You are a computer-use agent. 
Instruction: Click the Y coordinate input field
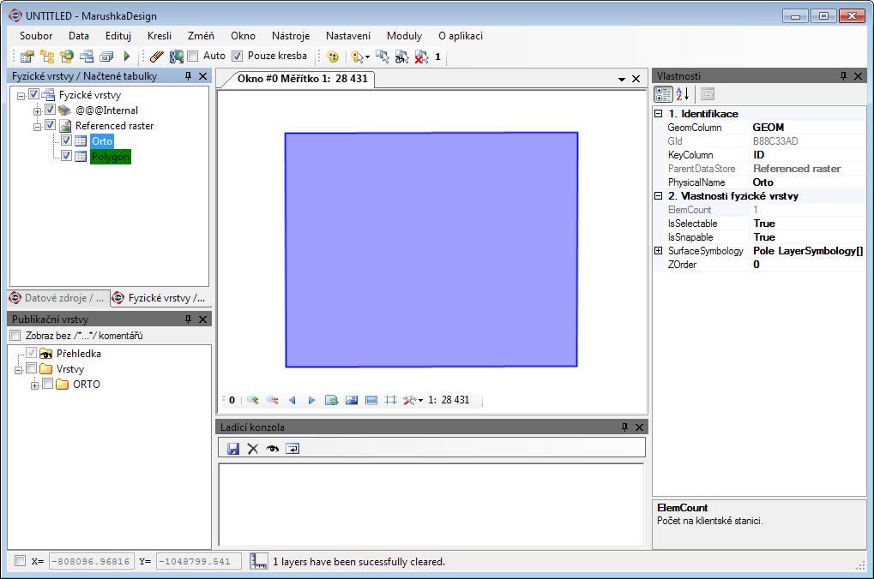tap(198, 561)
